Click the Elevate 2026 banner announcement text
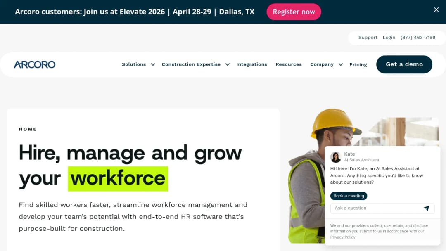 tap(135, 12)
